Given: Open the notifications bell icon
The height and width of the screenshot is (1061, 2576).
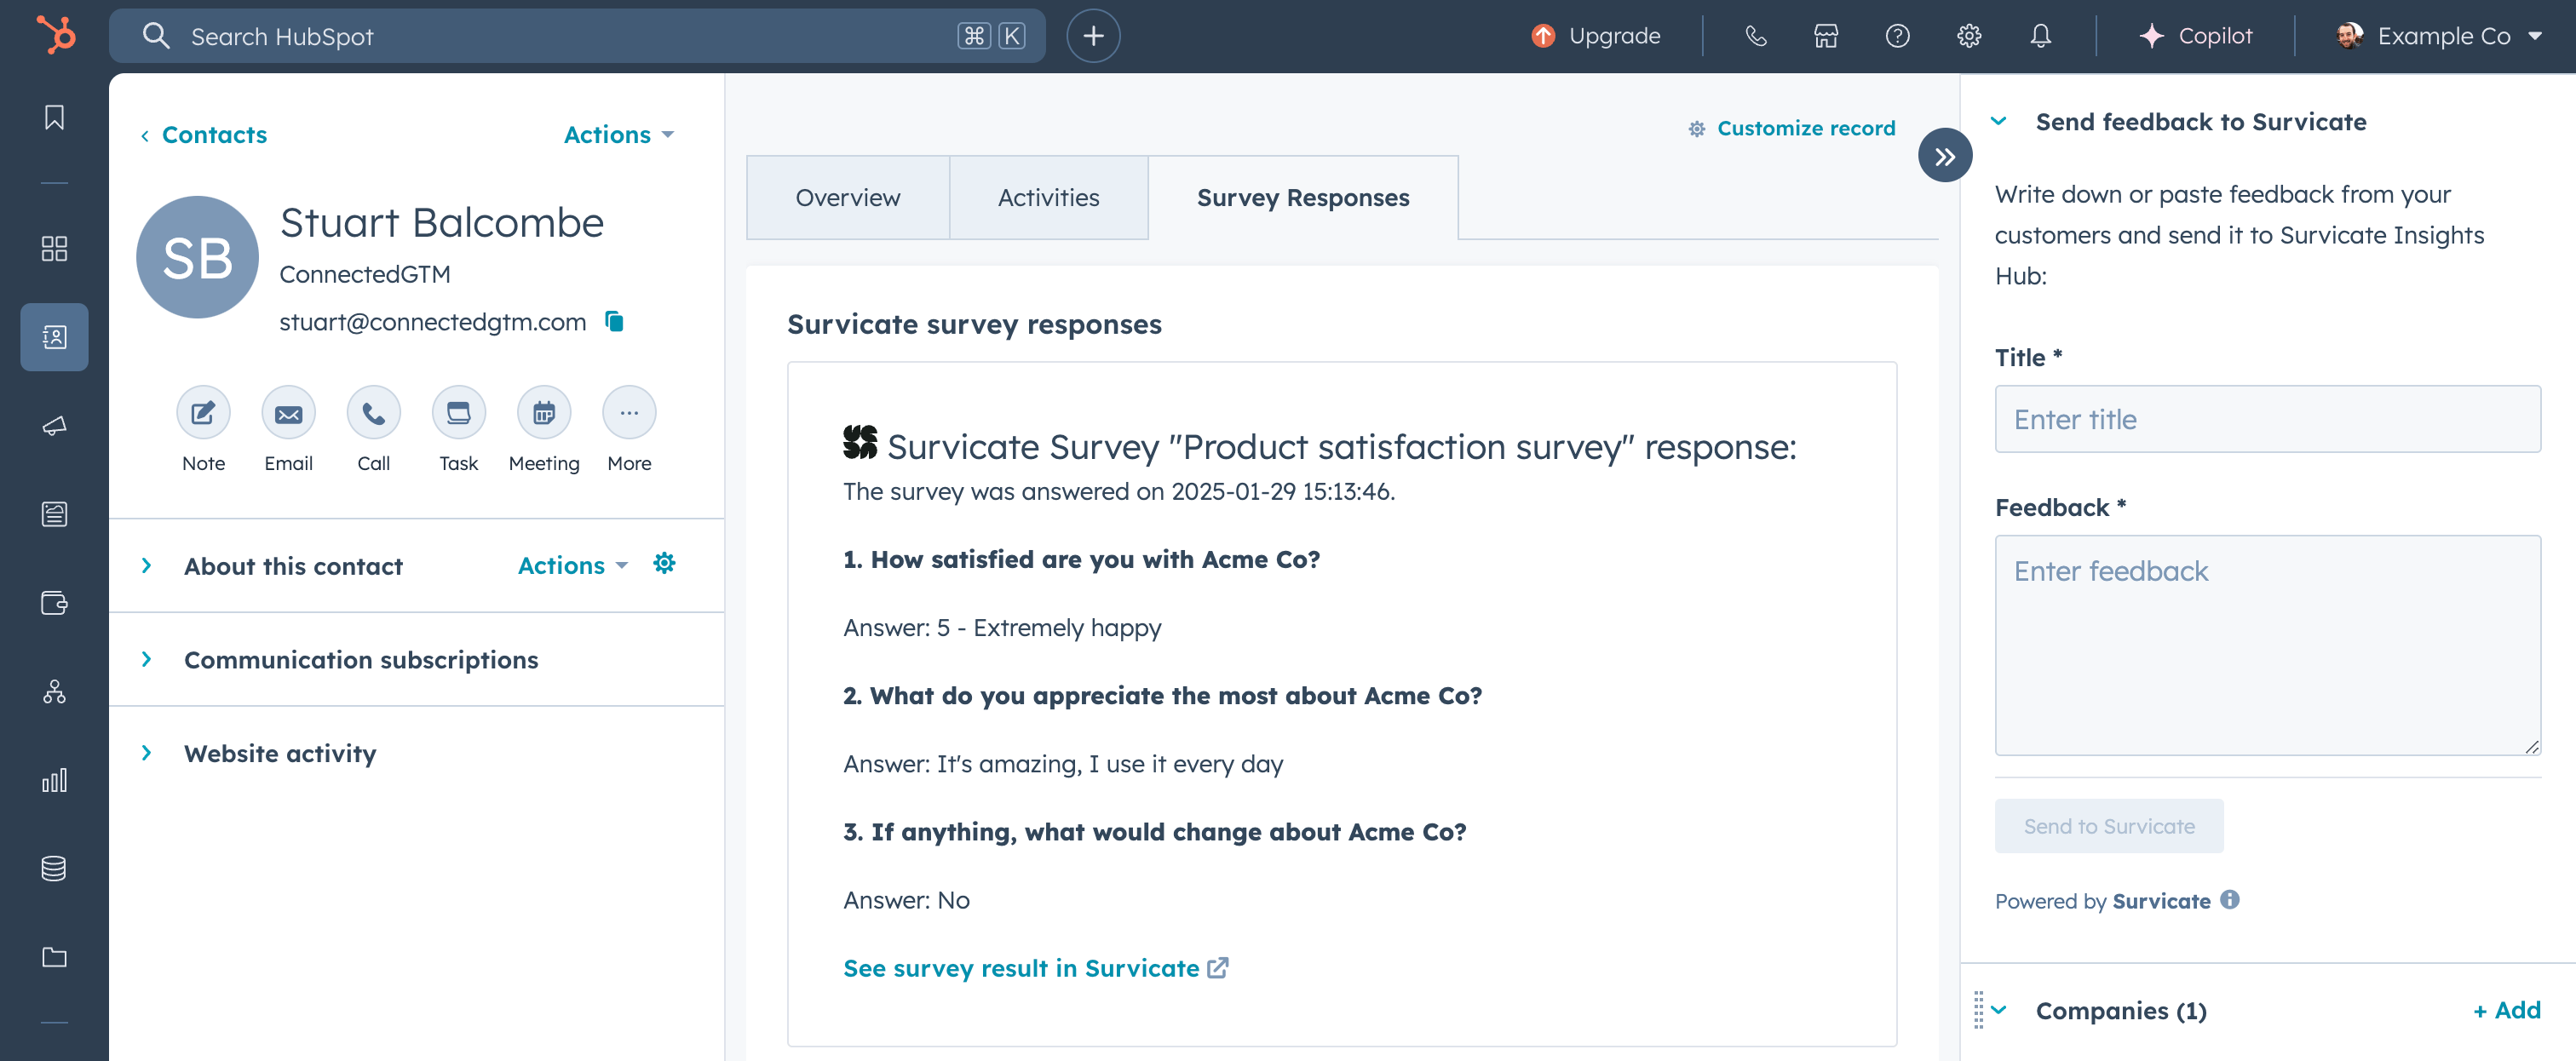Looking at the screenshot, I should [2040, 36].
